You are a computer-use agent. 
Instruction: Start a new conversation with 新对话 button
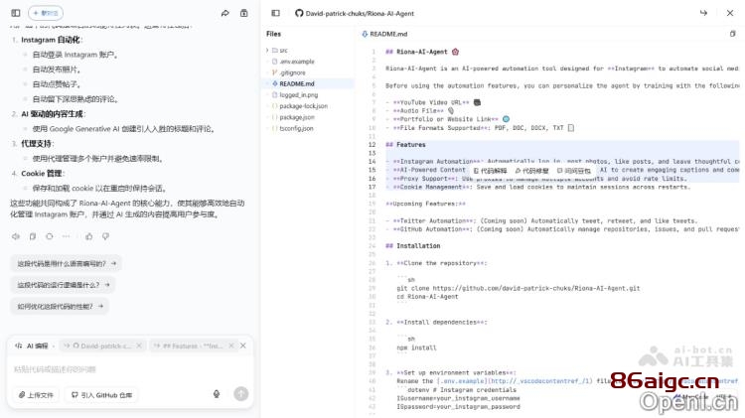(x=46, y=13)
